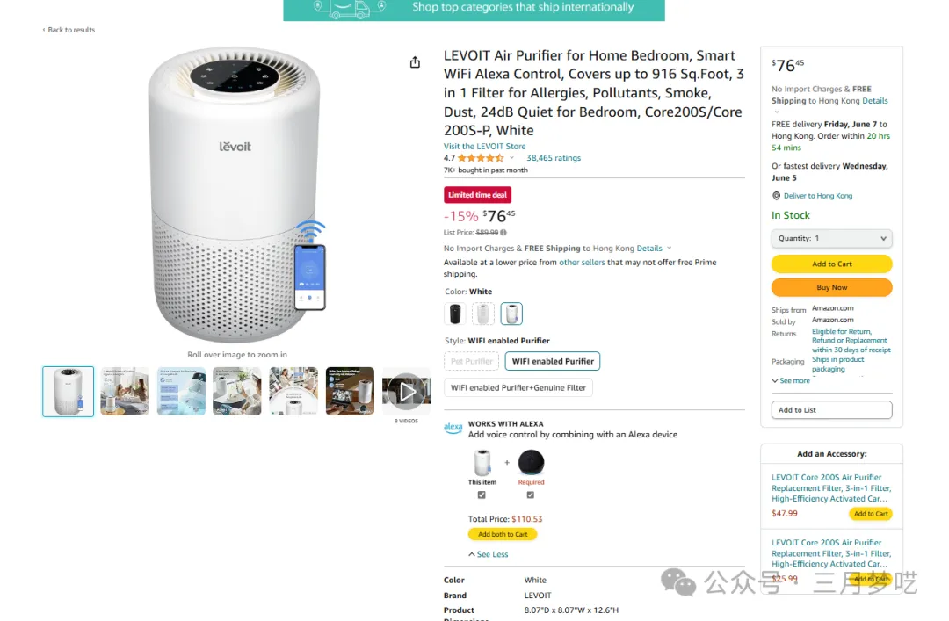Select the black color swatch
Screen dimensions: 949x621
455,314
